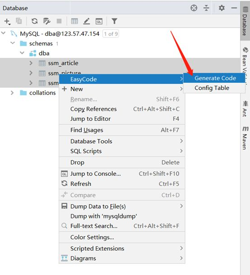The width and height of the screenshot is (250, 275).
Task: Switch to the Database side tab
Action: [245, 21]
